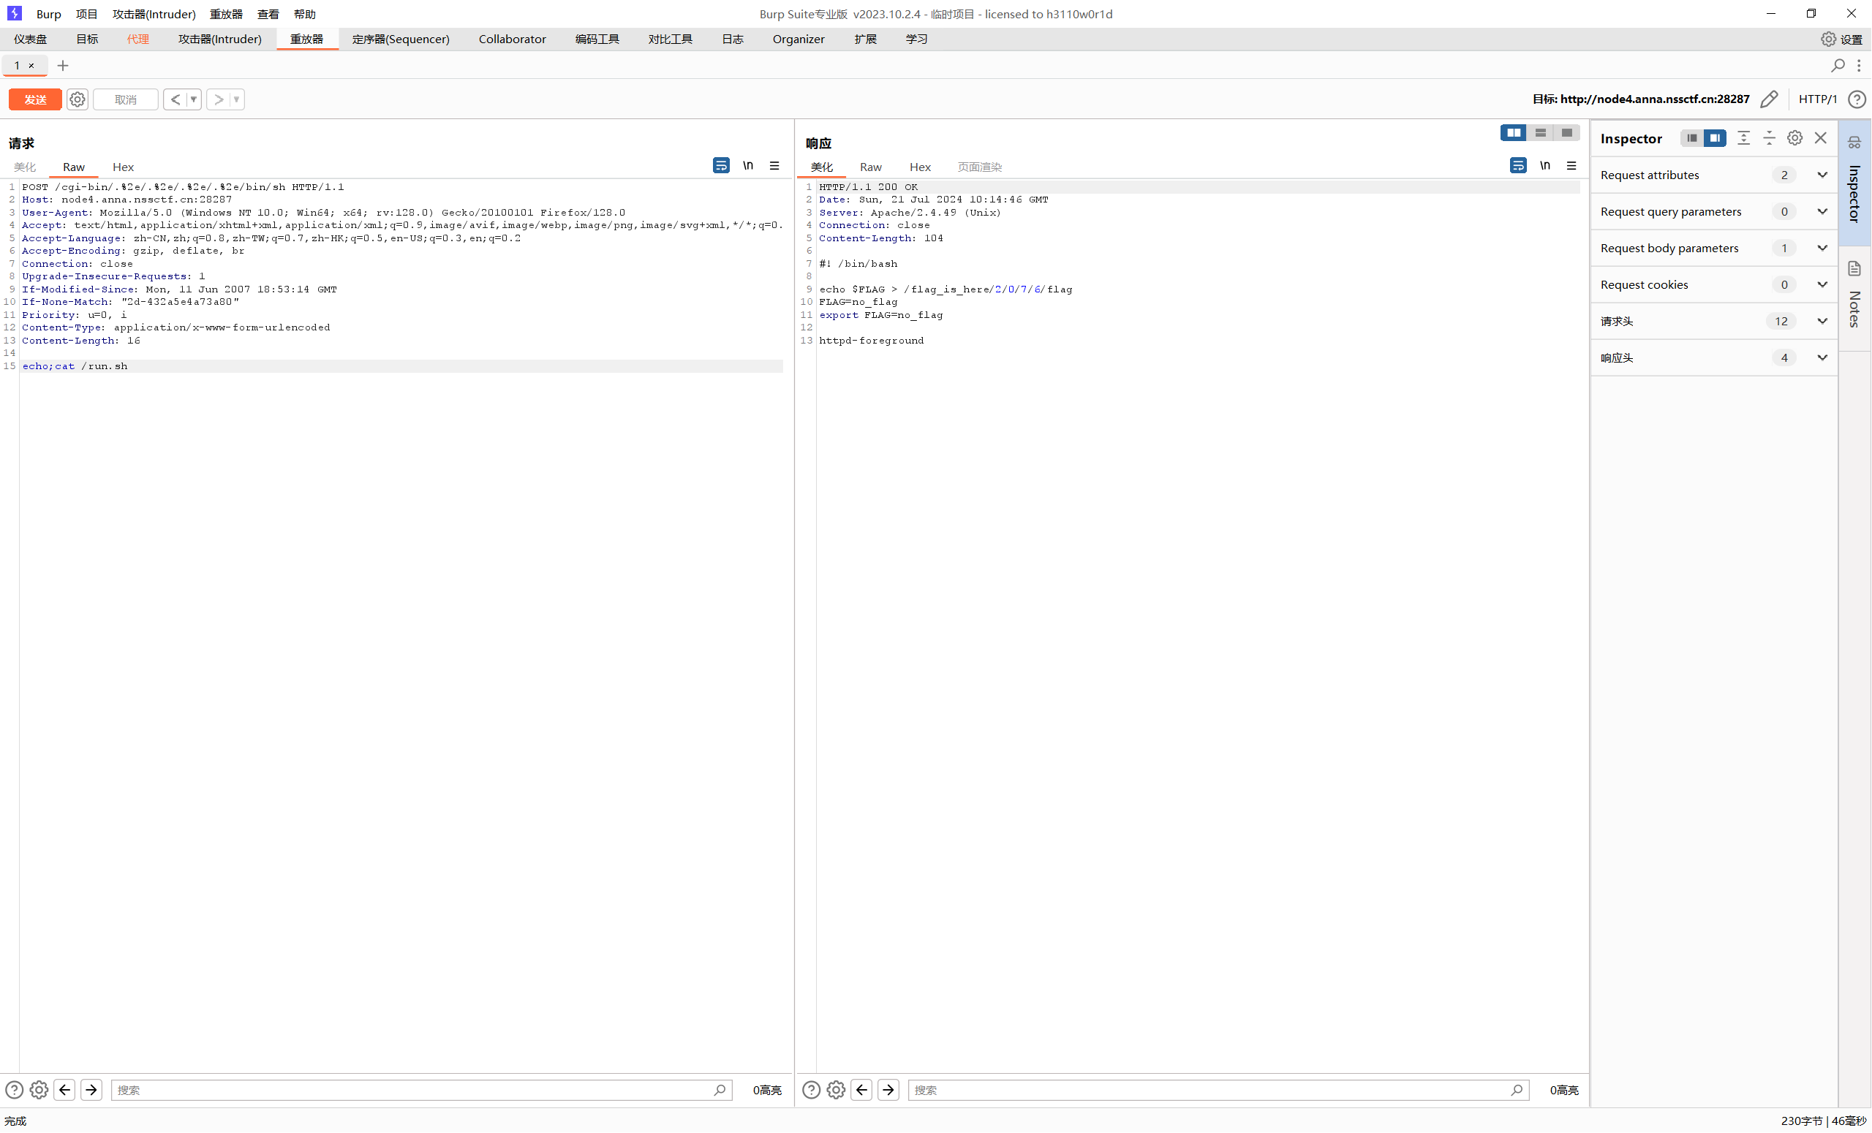Open the Collaborator tab
This screenshot has width=1872, height=1133.
512,39
